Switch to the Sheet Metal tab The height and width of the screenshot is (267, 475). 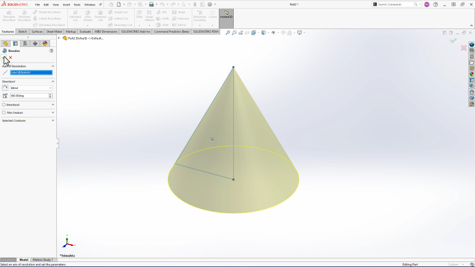(x=54, y=32)
